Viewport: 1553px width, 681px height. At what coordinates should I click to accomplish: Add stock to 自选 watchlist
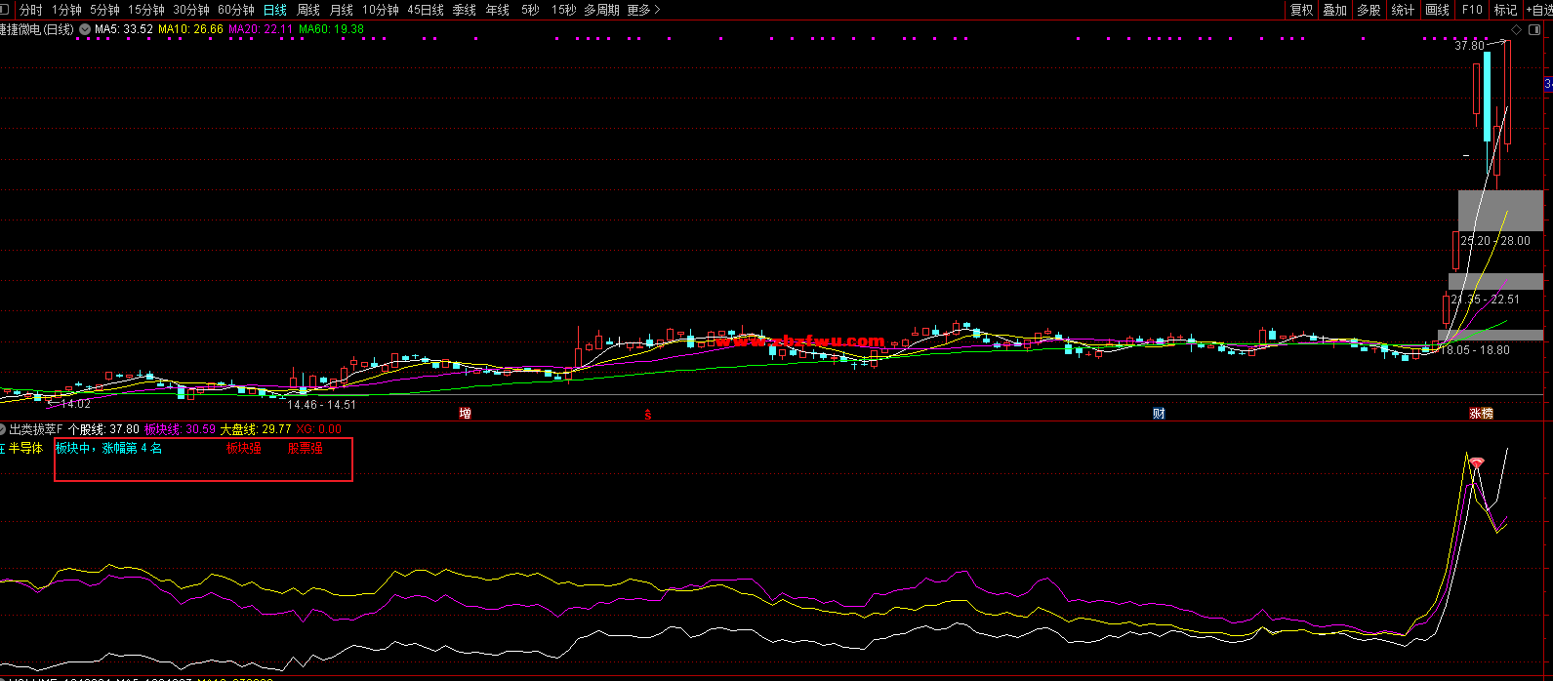click(1538, 10)
